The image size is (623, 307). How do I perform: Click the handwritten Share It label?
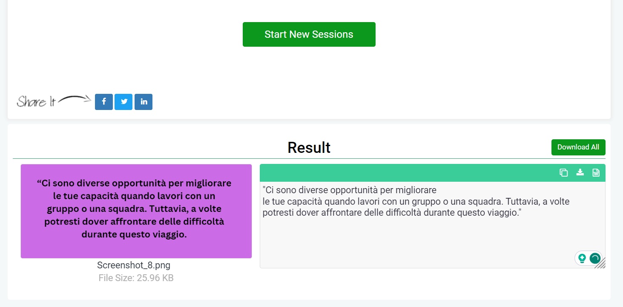pyautogui.click(x=36, y=102)
